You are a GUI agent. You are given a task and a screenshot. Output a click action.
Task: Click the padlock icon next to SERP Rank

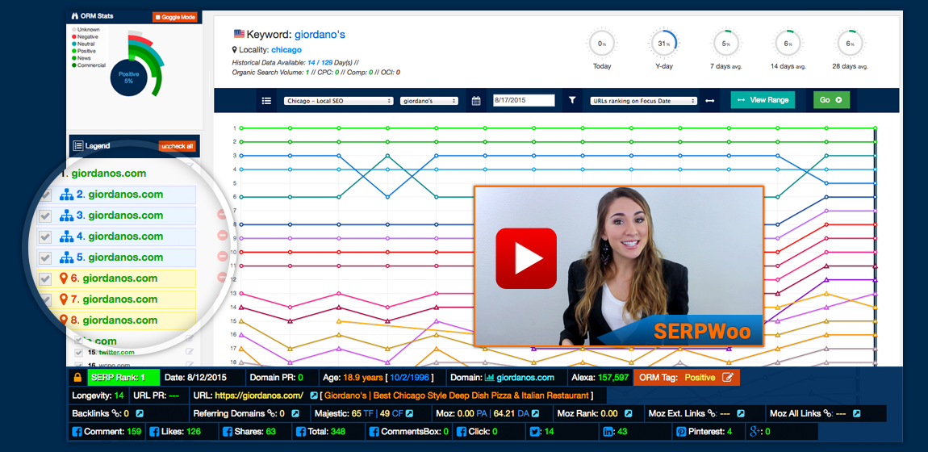click(77, 378)
